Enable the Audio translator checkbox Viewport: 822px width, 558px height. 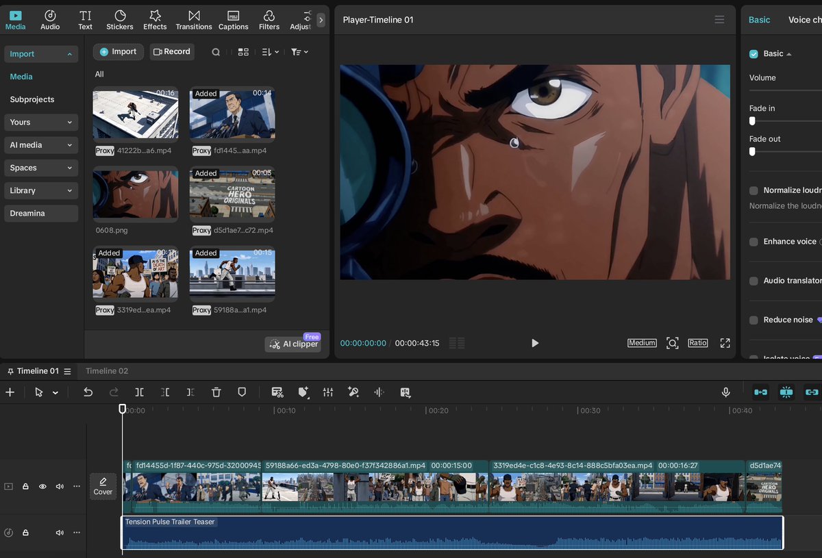754,281
